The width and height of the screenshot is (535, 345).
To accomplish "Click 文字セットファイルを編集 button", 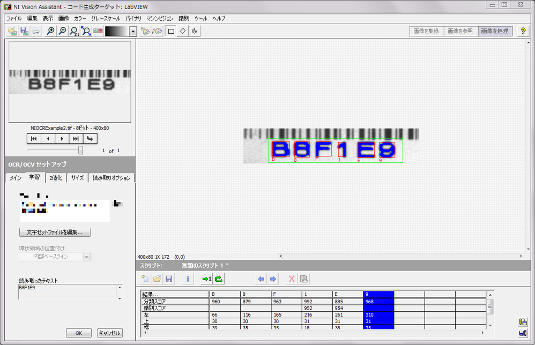I will point(55,232).
